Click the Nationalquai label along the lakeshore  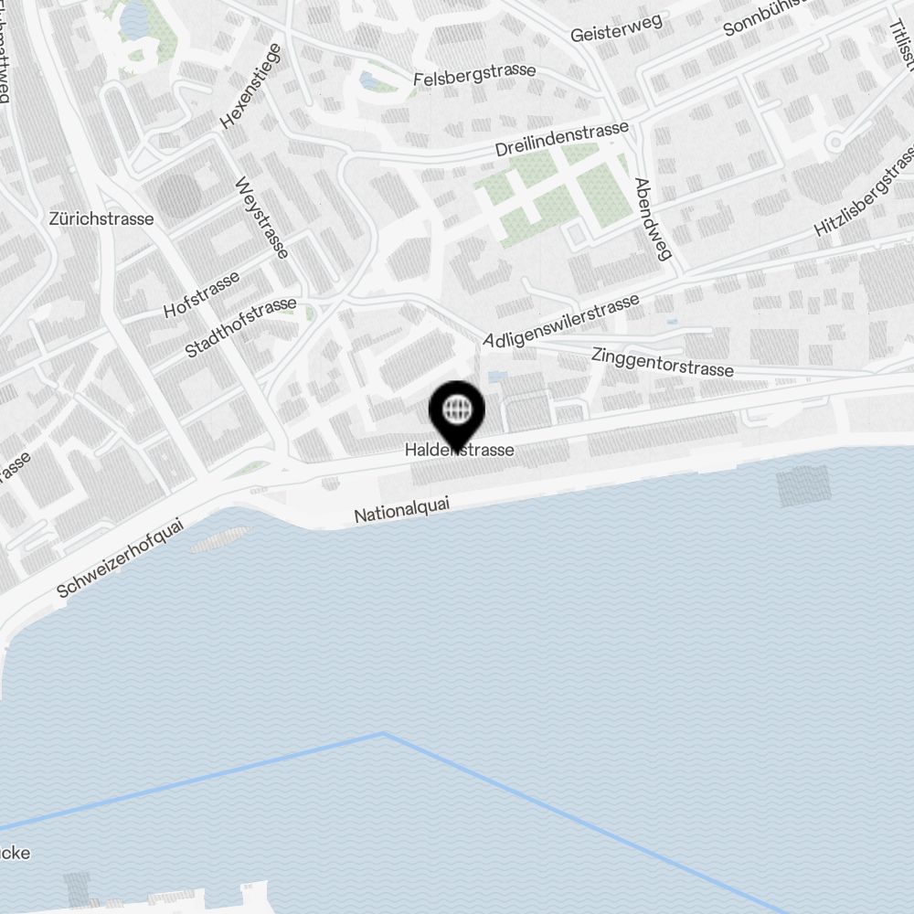(402, 510)
